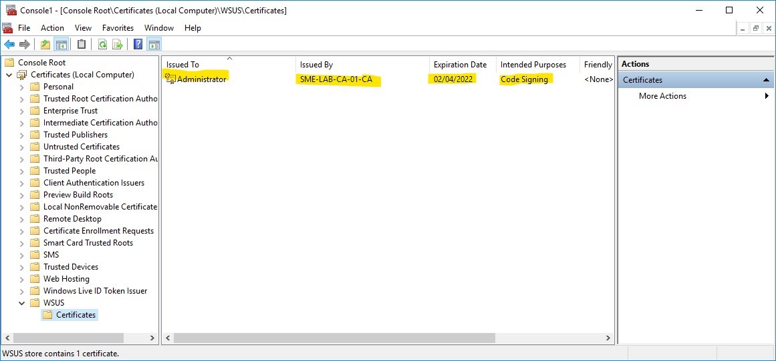Select the Certificates subfolder under WSUS
776x361 pixels.
pyautogui.click(x=76, y=315)
